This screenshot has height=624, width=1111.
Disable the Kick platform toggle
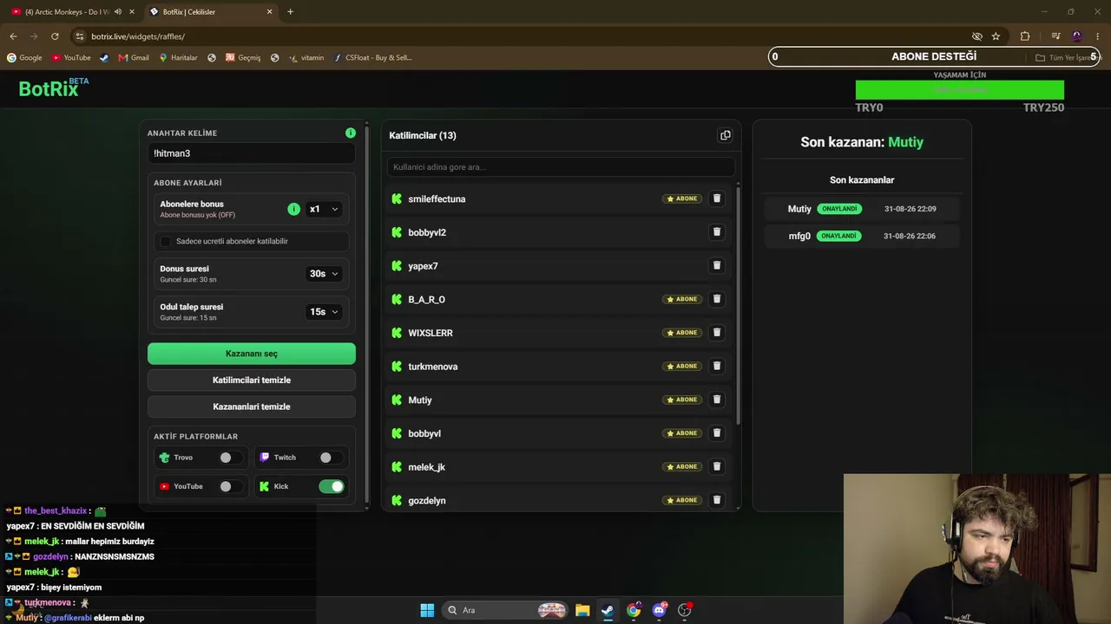(x=332, y=486)
